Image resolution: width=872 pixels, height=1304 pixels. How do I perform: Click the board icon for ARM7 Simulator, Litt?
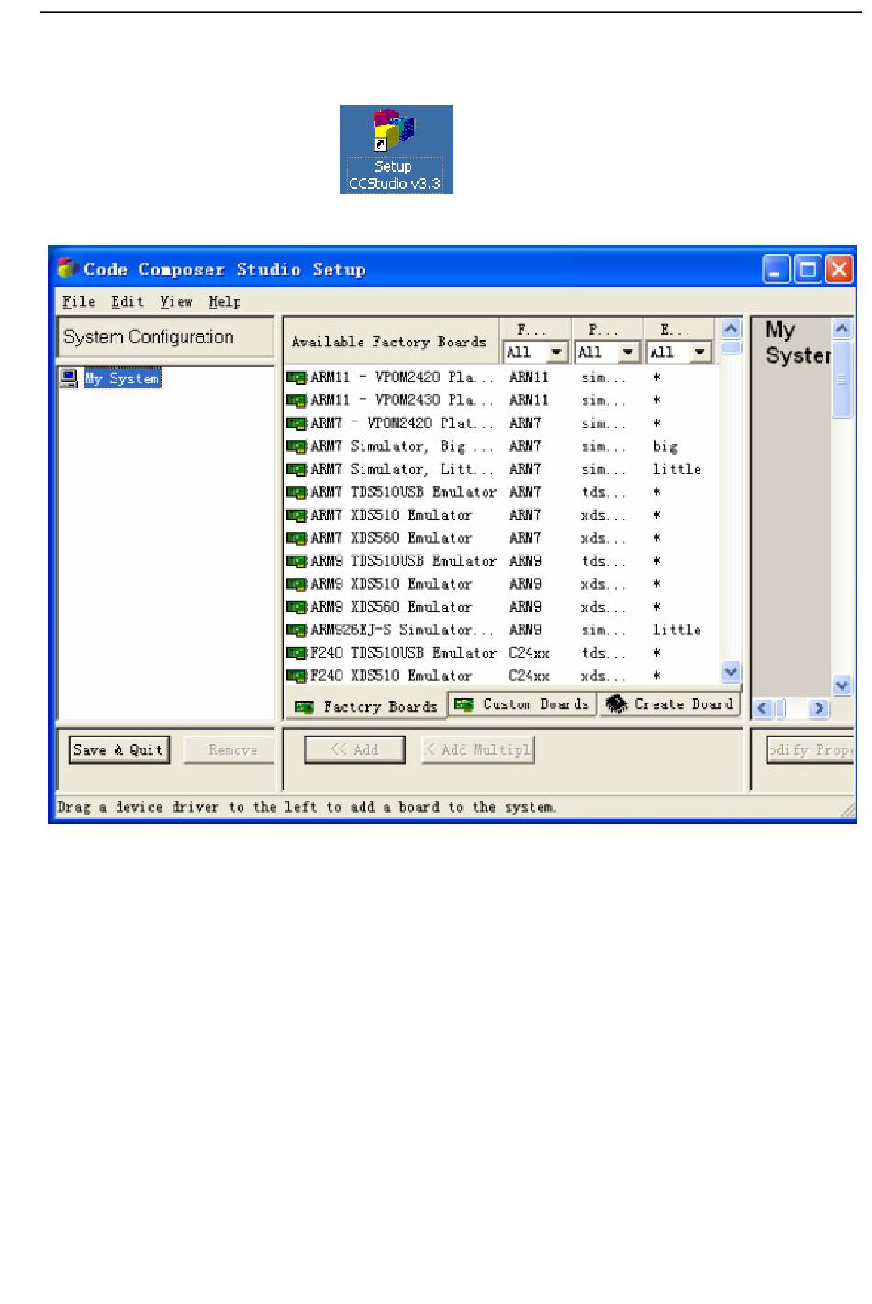coord(296,469)
